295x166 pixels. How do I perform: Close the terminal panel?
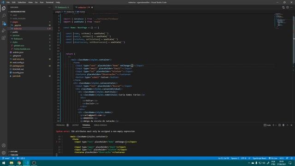(x=291, y=125)
